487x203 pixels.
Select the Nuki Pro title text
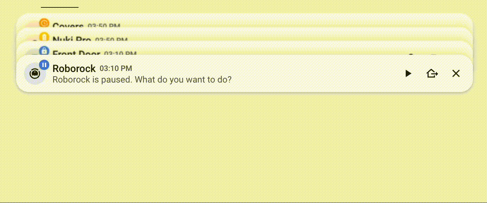click(72, 40)
